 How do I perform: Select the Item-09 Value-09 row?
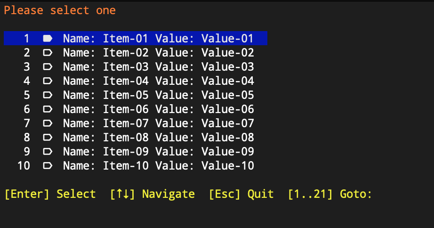click(136, 151)
